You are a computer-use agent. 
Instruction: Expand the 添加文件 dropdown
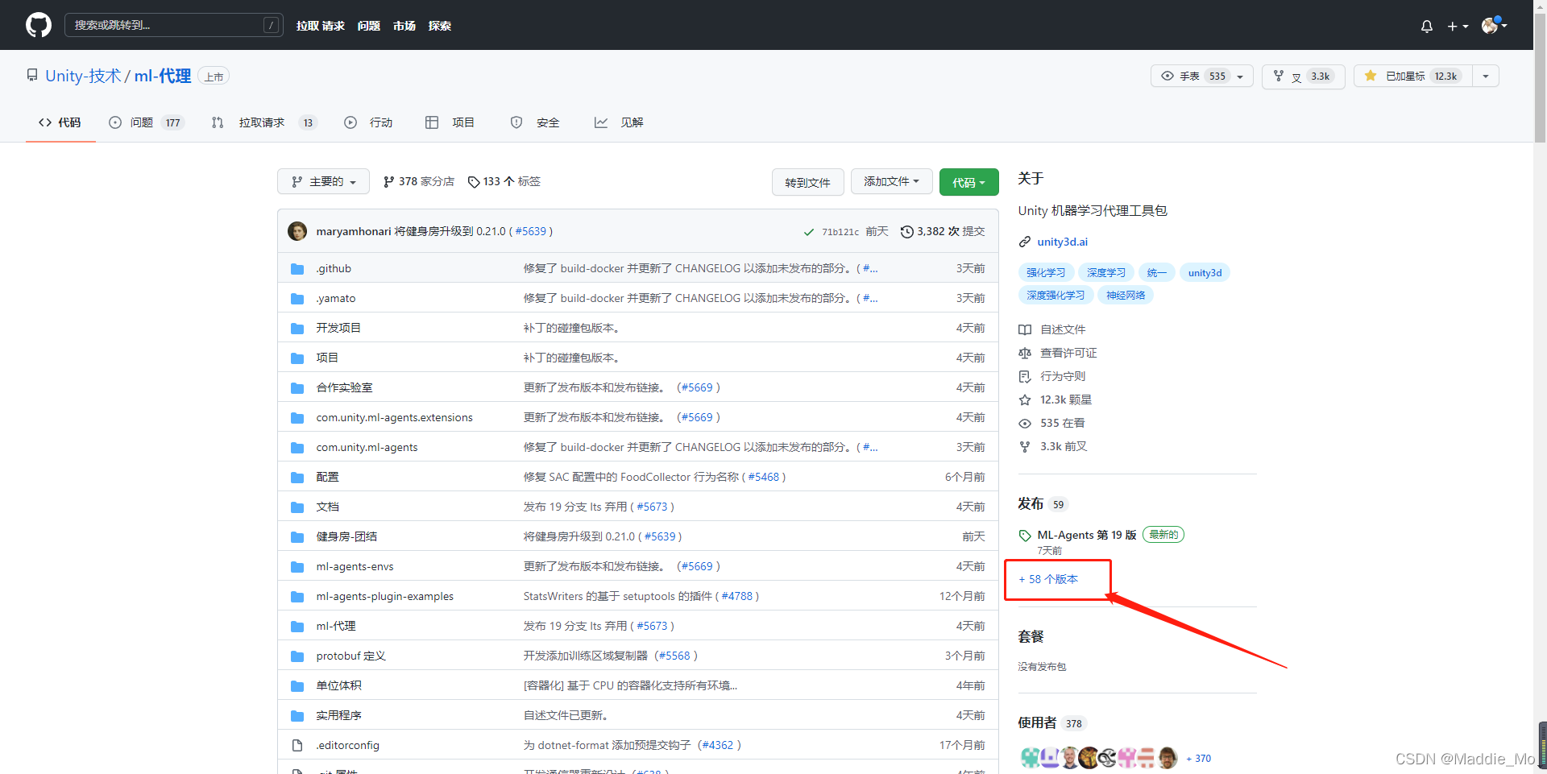pyautogui.click(x=891, y=181)
